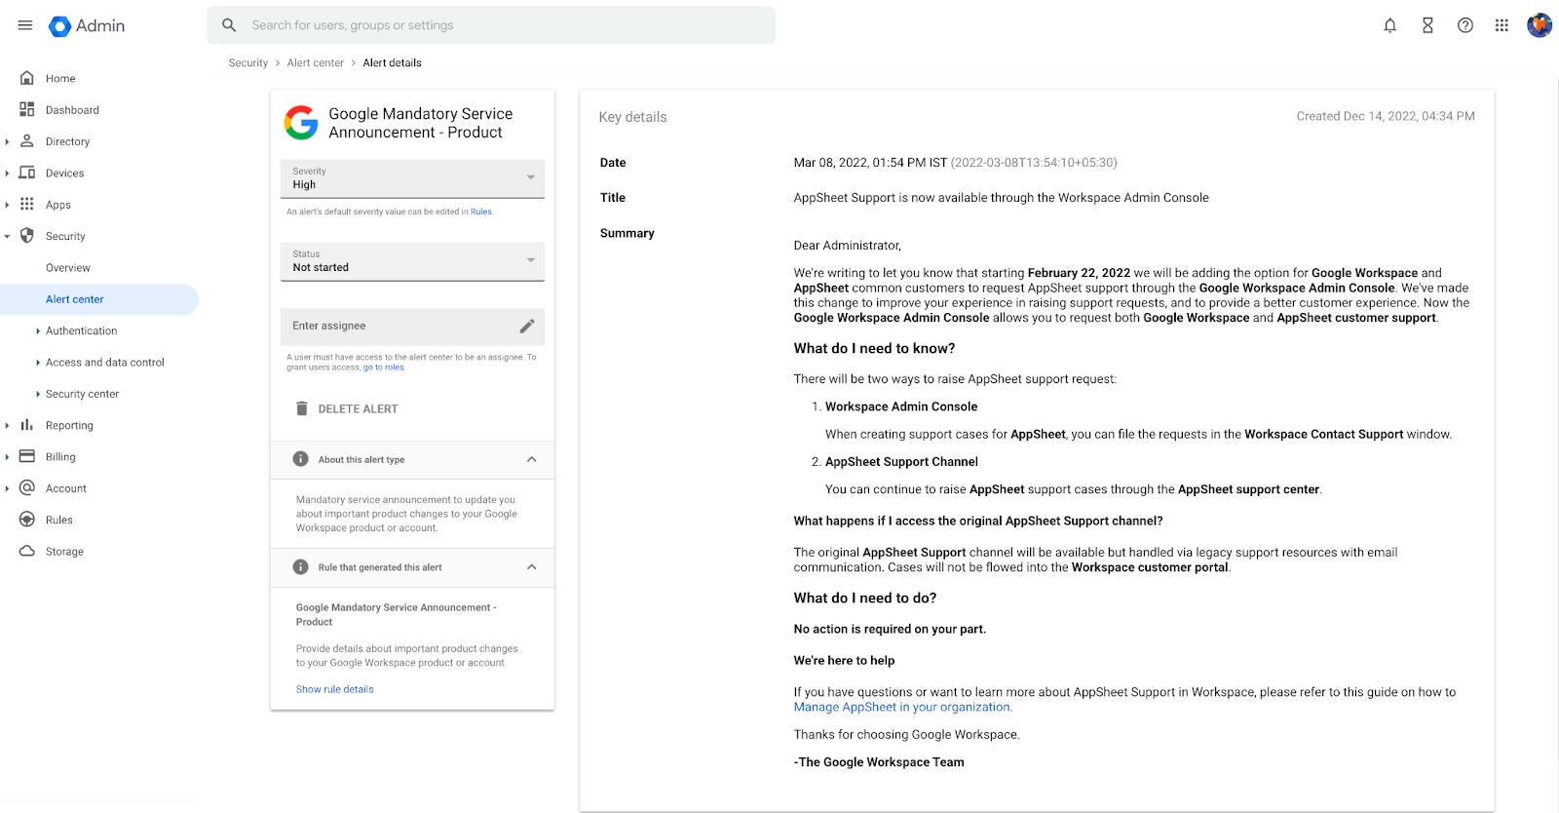Click the search users, groups or settings box
The height and width of the screenshot is (813, 1559).
click(491, 25)
